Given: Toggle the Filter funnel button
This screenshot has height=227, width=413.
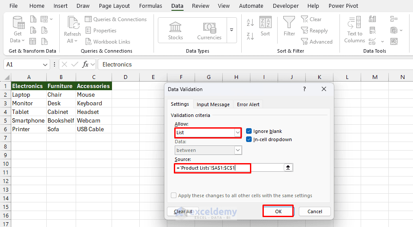Looking at the screenshot, I should (289, 26).
